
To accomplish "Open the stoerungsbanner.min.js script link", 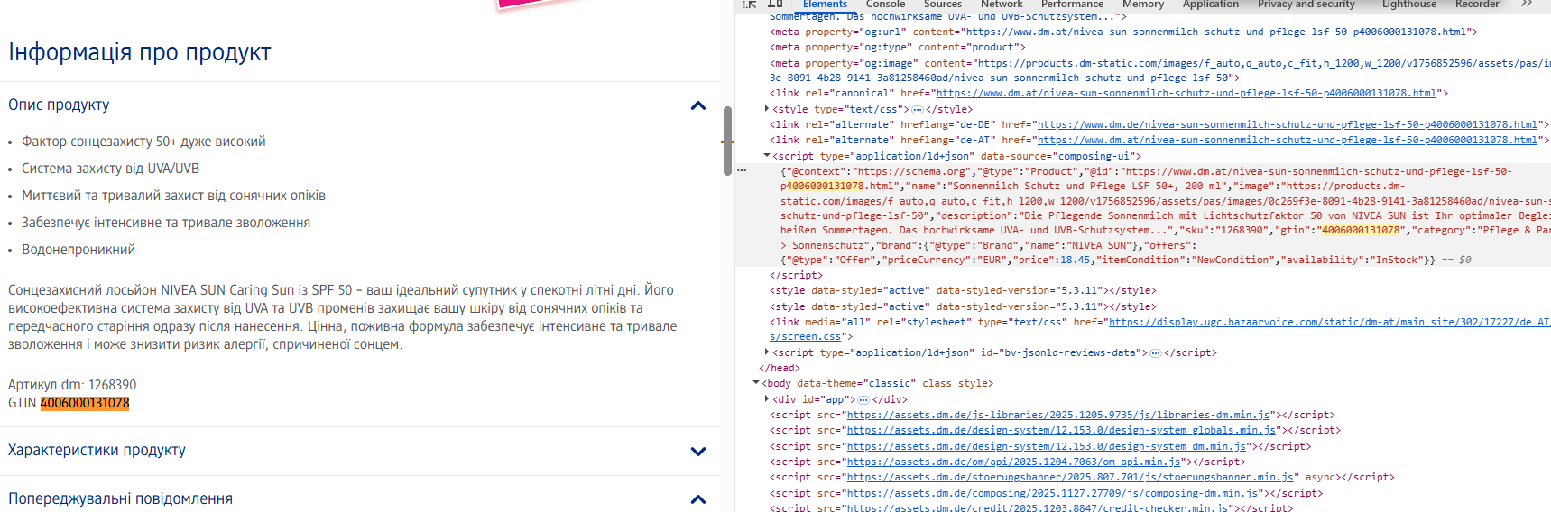I will tap(1070, 478).
